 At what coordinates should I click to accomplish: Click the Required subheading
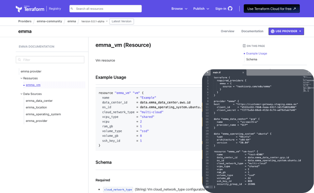[103, 180]
